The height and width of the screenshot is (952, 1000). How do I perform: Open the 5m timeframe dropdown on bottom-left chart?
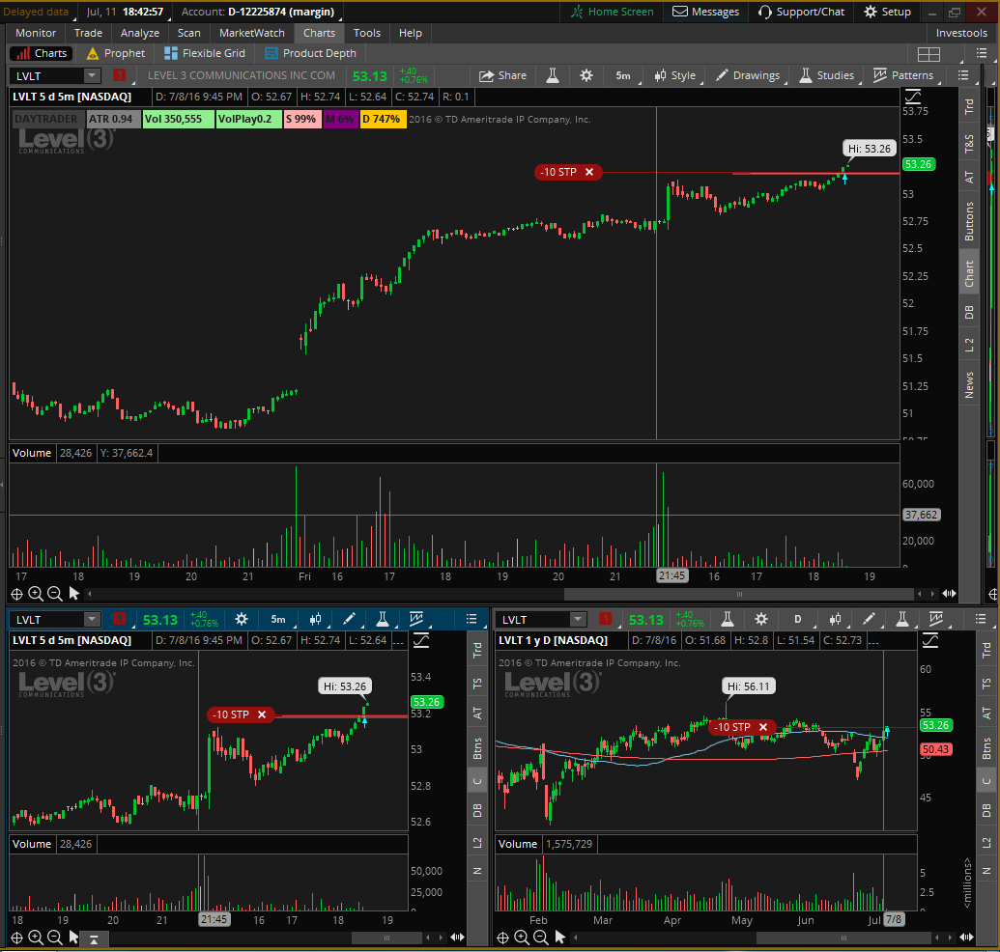[278, 619]
